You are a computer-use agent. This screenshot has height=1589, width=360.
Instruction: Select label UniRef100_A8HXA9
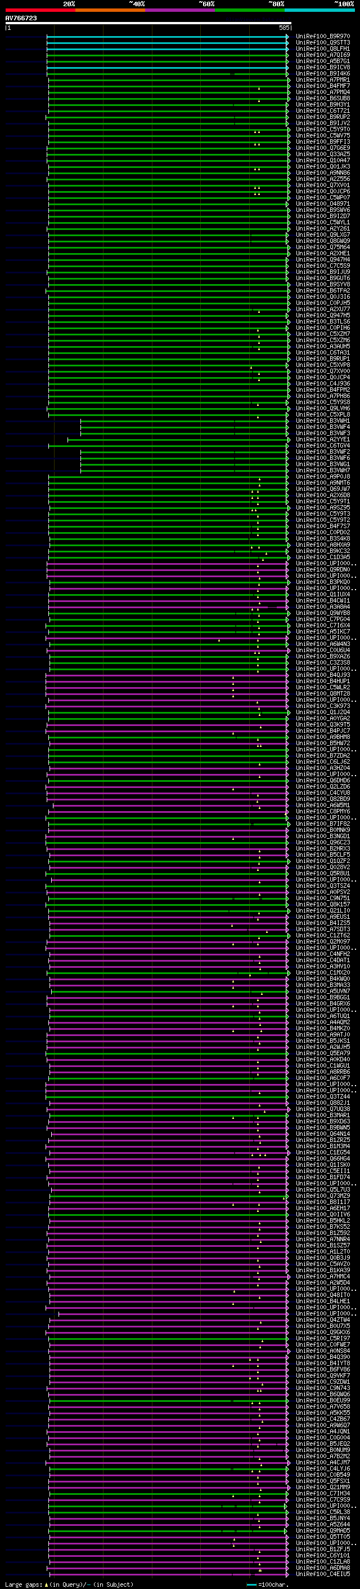(x=322, y=545)
